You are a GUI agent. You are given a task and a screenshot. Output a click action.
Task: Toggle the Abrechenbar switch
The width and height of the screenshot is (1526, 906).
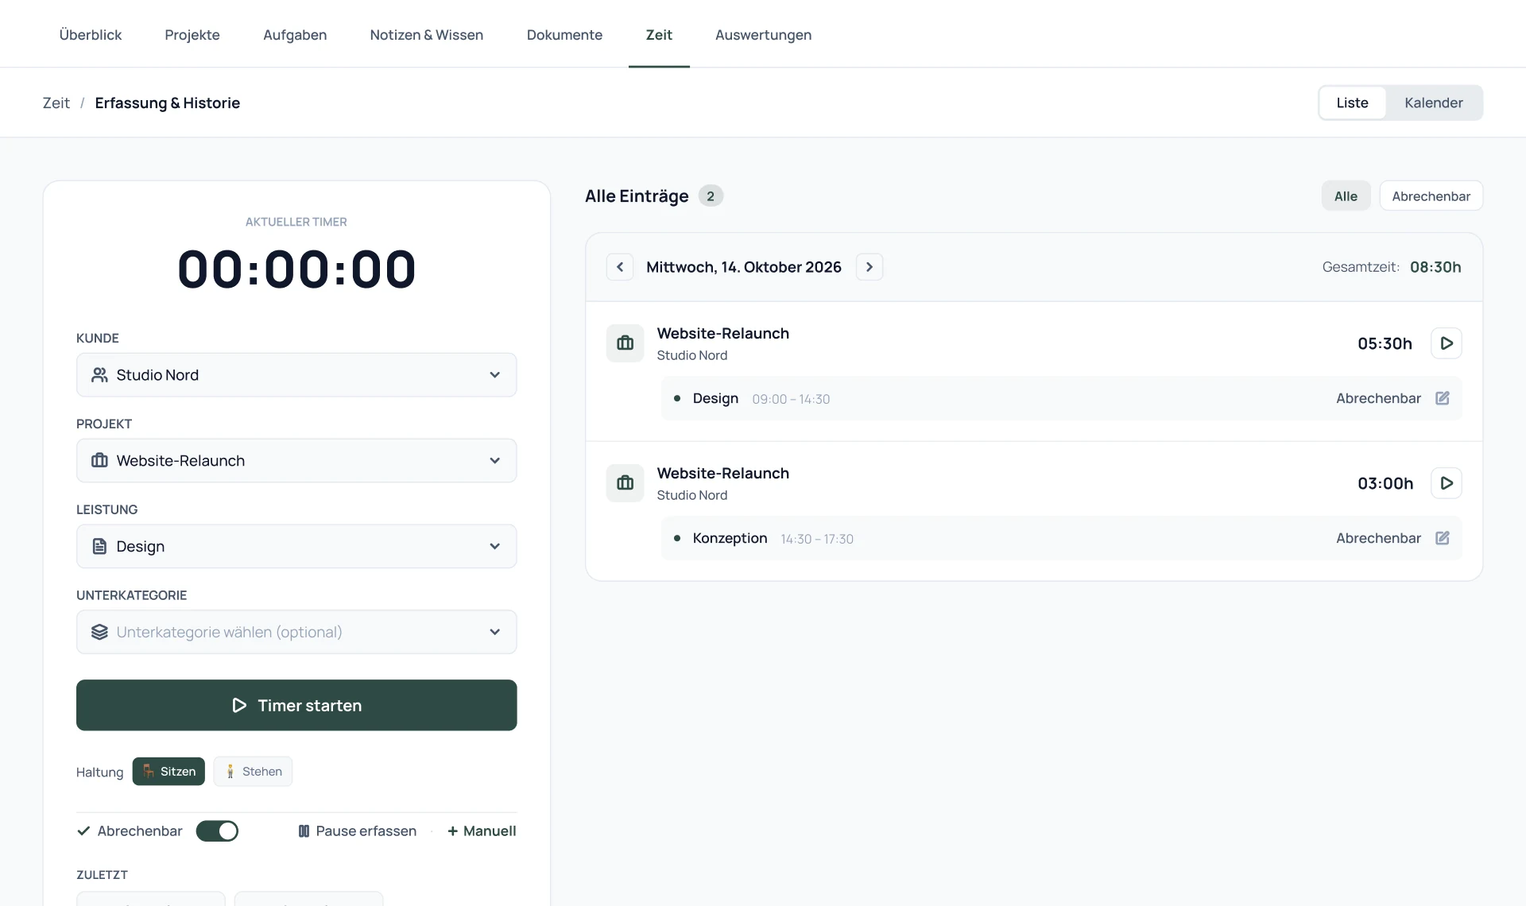(x=217, y=831)
